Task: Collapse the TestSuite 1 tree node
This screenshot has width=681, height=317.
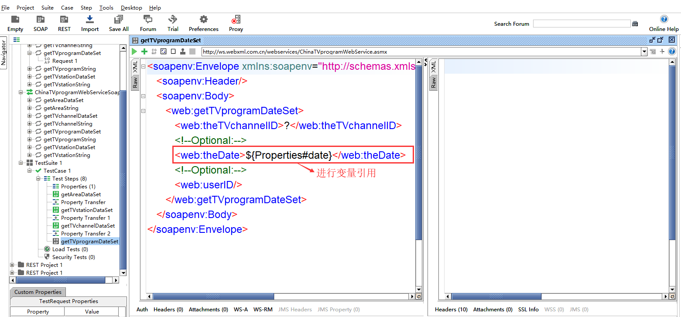Action: coord(21,163)
